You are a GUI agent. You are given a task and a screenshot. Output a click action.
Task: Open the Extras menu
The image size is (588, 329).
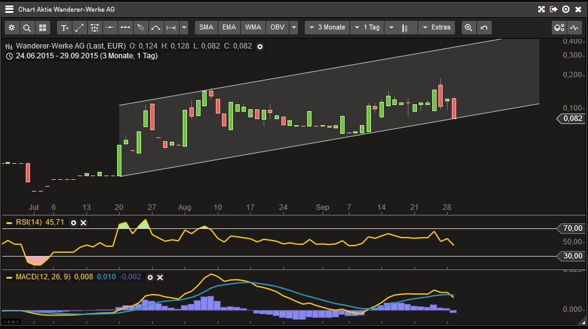[437, 28]
